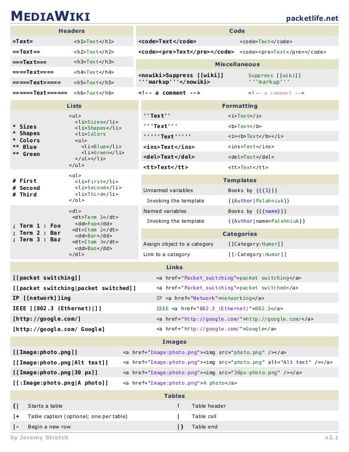Select the <ins>Text</ins> wiki syntax in bold
The width and height of the screenshot is (349, 452).
coord(169,147)
